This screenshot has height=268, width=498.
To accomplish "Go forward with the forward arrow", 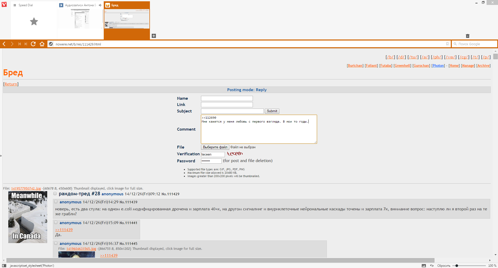I will [x=12, y=44].
